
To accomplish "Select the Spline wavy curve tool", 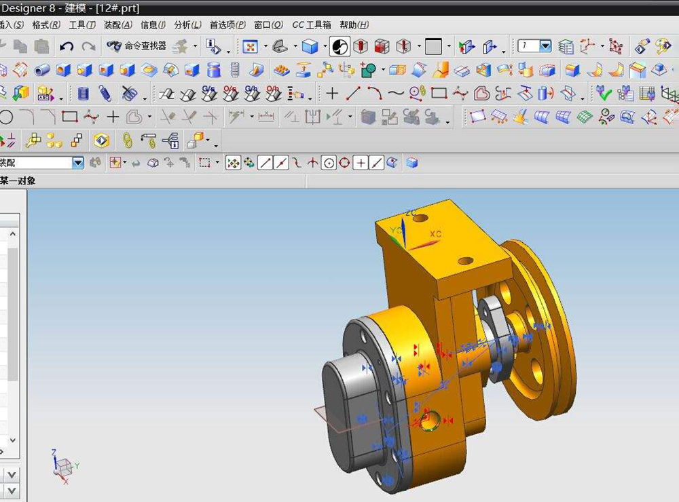I will (x=396, y=93).
